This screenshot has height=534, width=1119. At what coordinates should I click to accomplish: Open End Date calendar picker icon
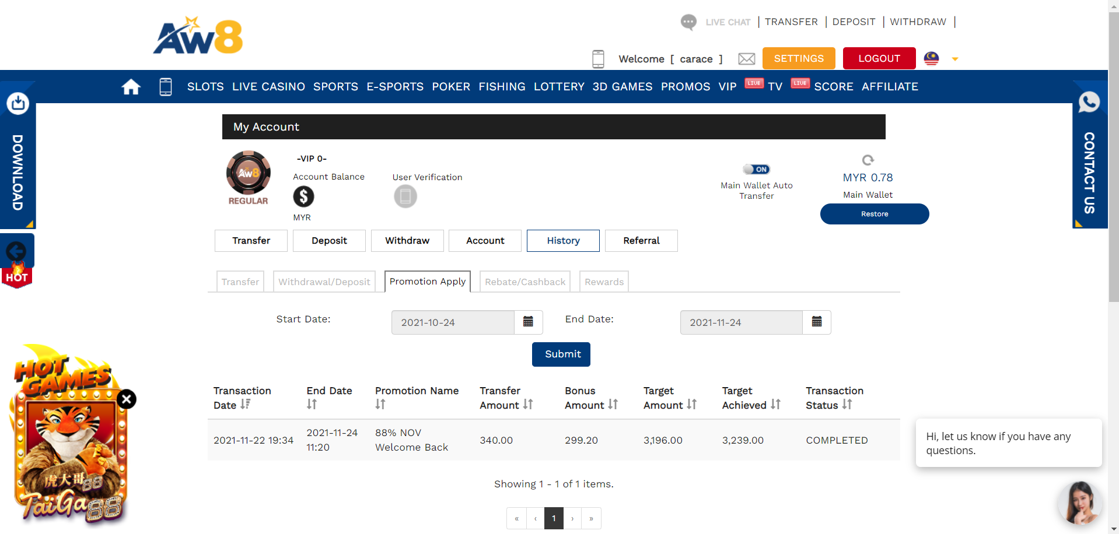[816, 322]
